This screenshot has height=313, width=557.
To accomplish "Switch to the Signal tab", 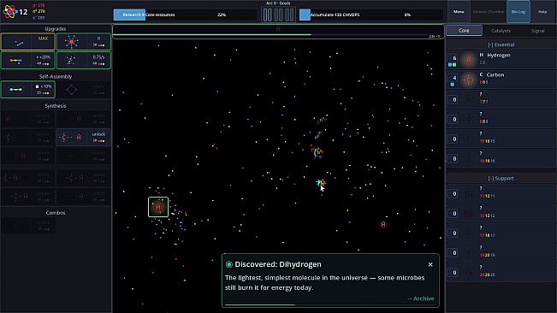I will 538,31.
